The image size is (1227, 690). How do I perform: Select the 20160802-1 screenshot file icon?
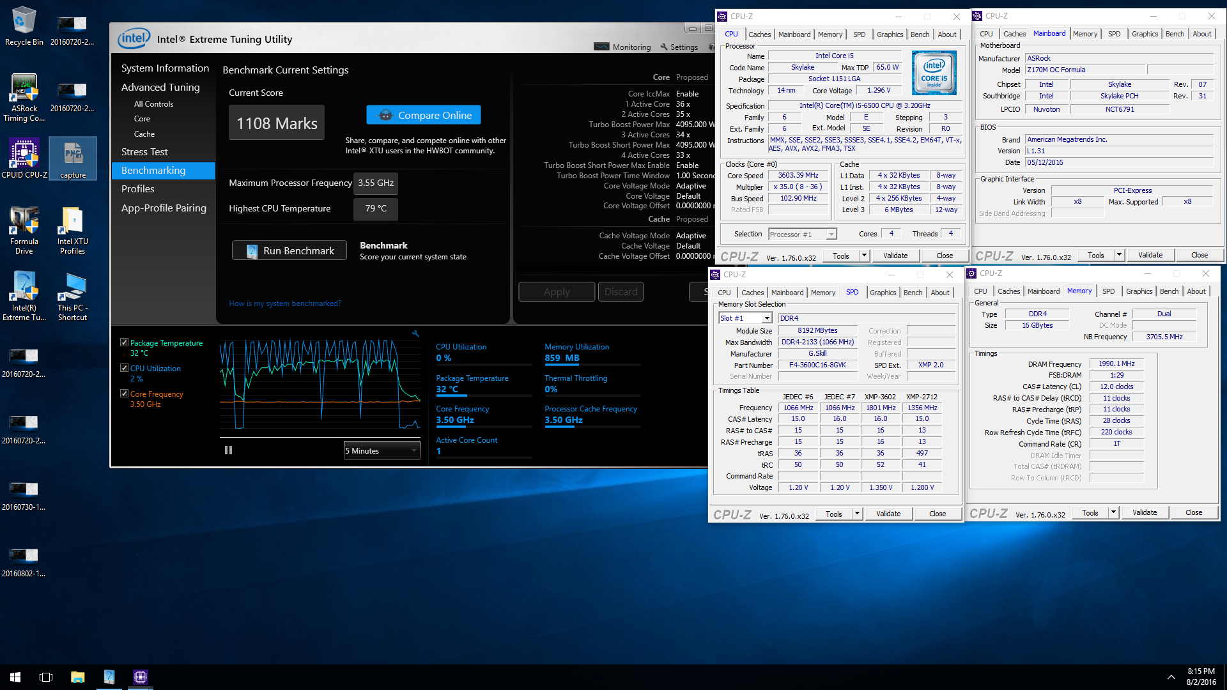pos(24,563)
